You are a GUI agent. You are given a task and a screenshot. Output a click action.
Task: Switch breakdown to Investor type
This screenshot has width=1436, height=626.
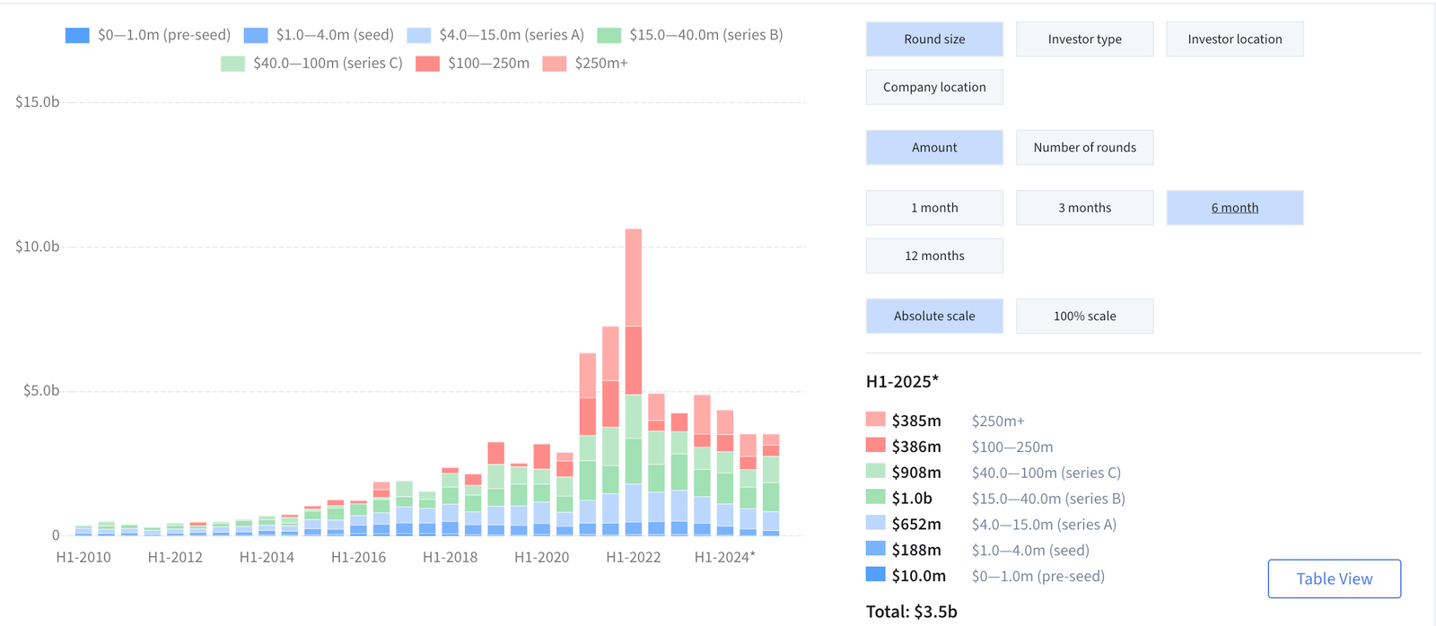point(1084,39)
